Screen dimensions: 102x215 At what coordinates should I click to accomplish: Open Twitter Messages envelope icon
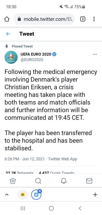coord(89,181)
